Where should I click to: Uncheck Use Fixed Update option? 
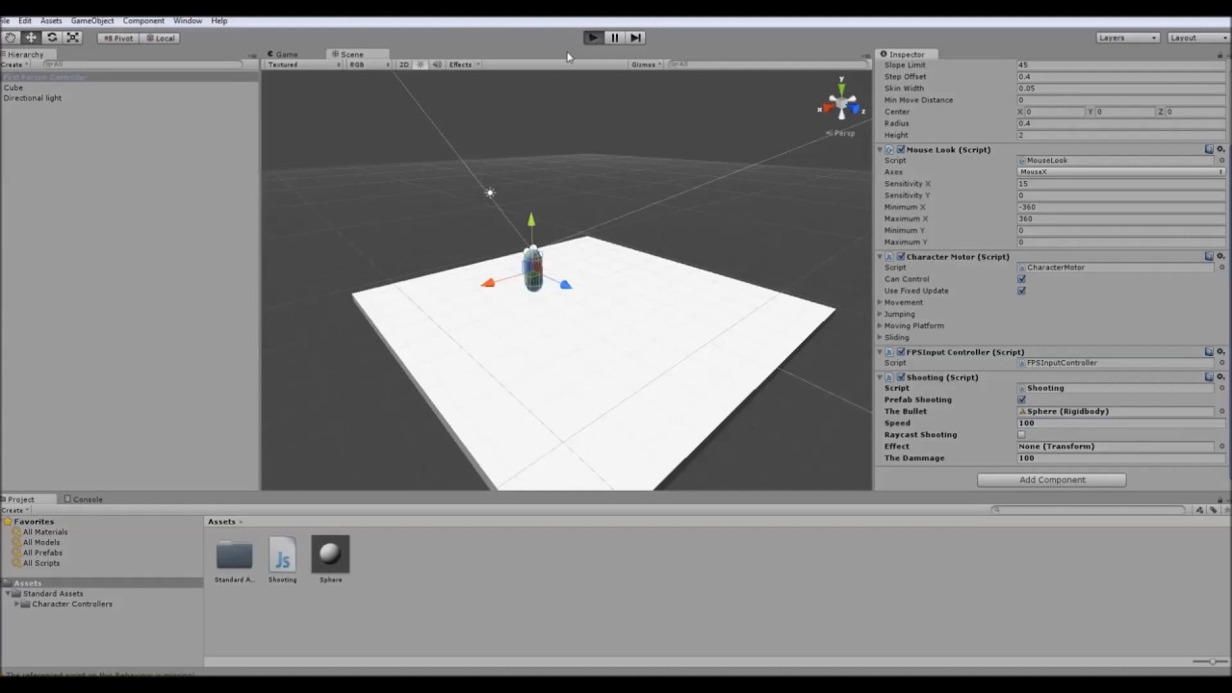[x=1021, y=291]
